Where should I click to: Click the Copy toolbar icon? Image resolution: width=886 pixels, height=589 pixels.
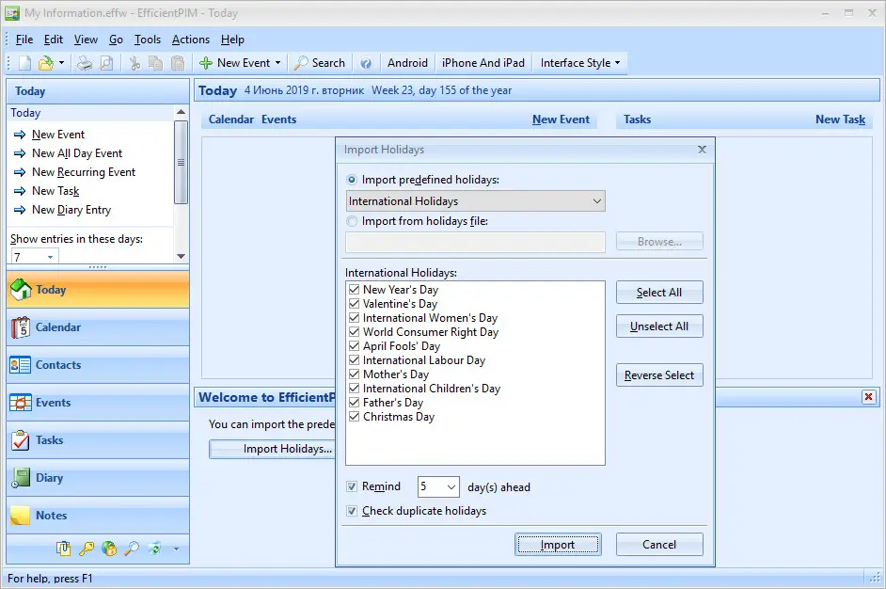[155, 63]
